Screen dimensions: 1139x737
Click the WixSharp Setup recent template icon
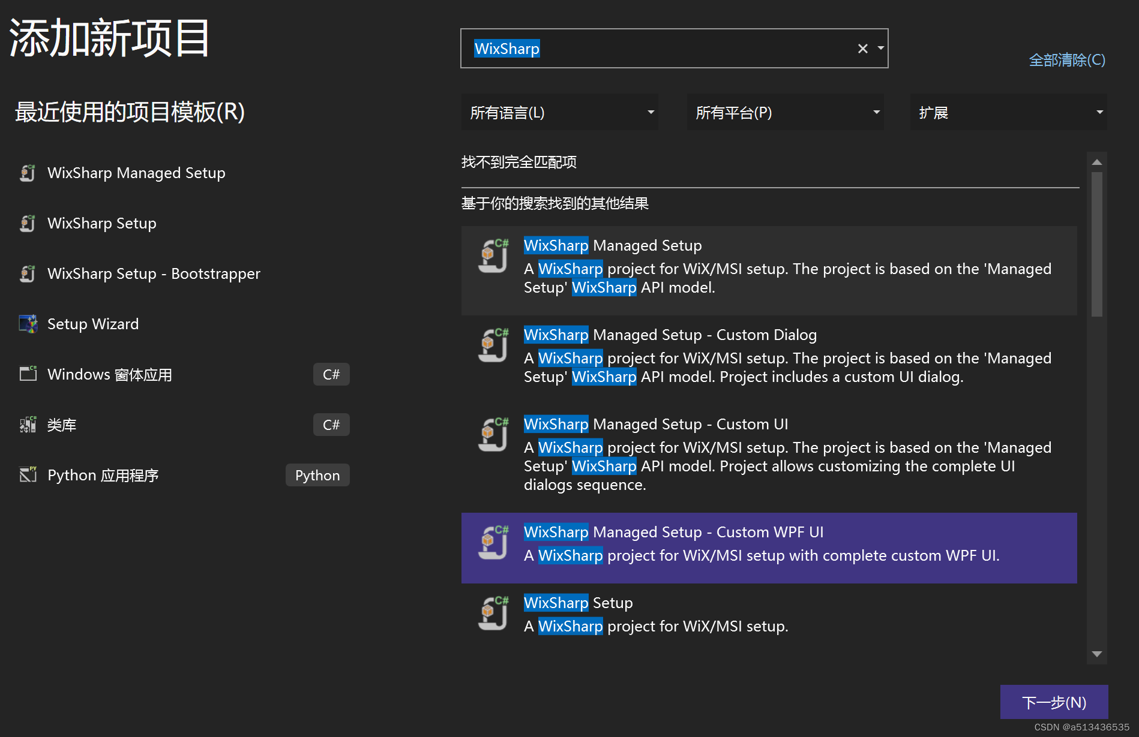[x=28, y=223]
